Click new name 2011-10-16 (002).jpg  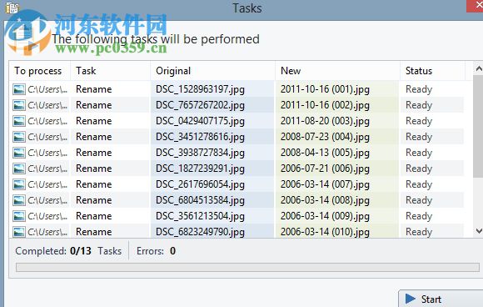coord(325,105)
